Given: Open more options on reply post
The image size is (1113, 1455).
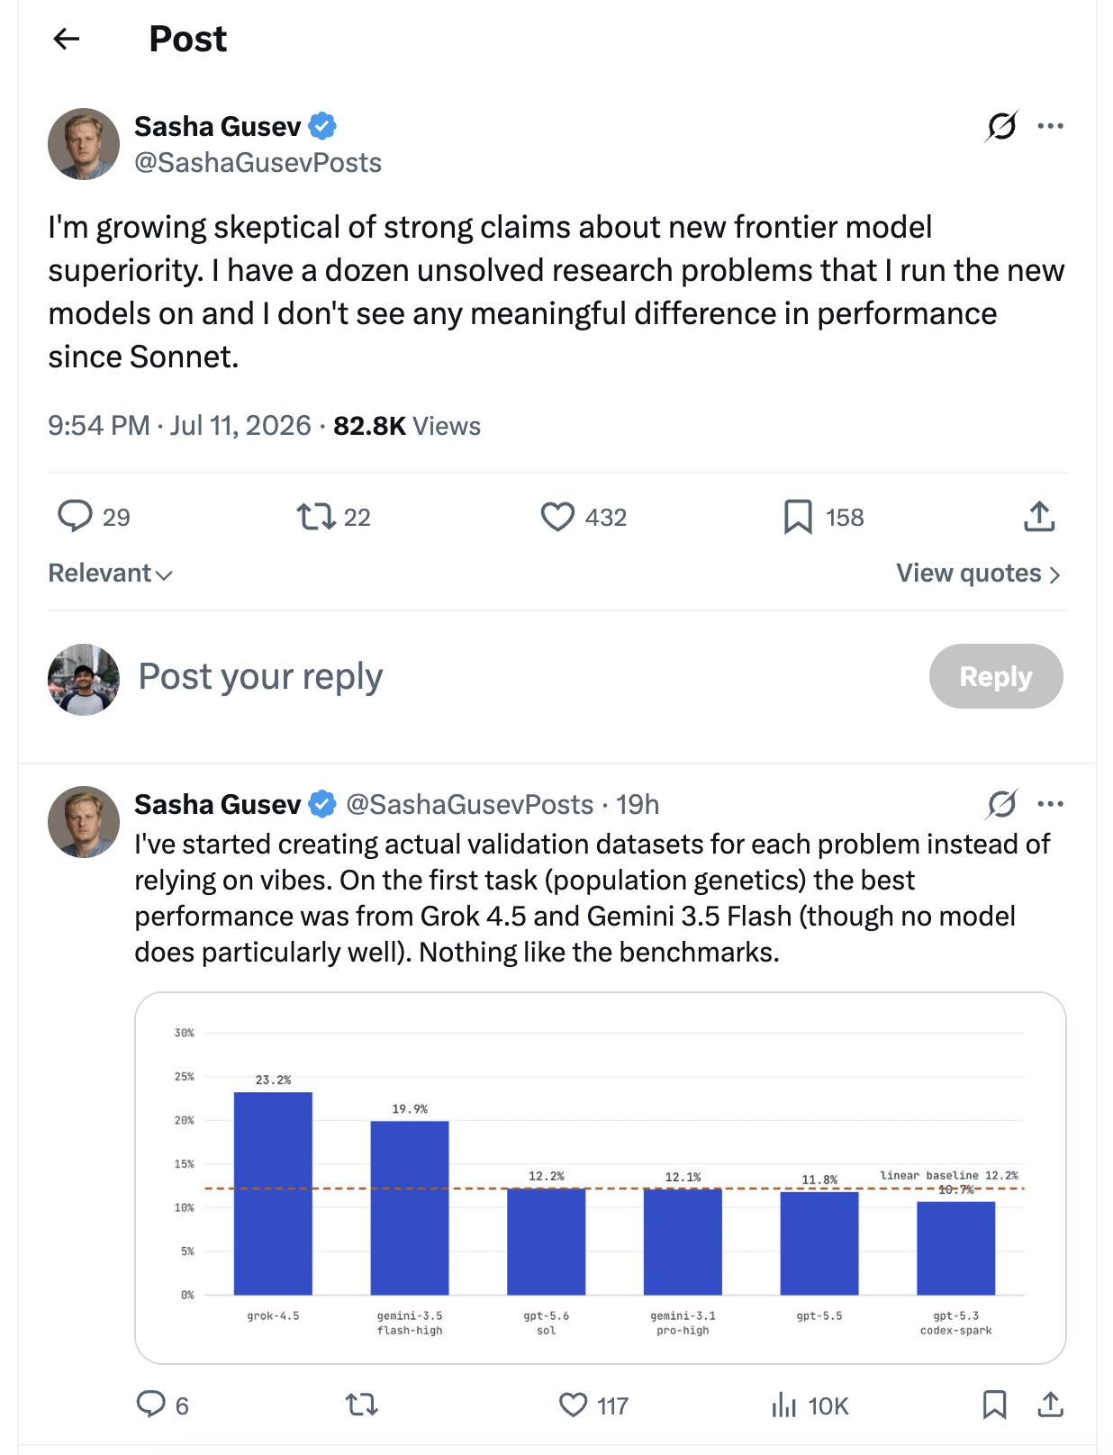Looking at the screenshot, I should (1050, 804).
